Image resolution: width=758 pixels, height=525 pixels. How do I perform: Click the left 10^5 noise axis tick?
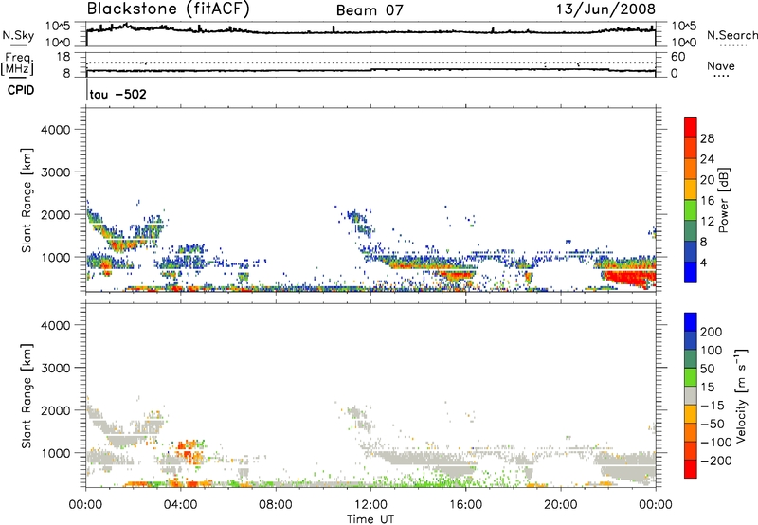pyautogui.click(x=58, y=27)
